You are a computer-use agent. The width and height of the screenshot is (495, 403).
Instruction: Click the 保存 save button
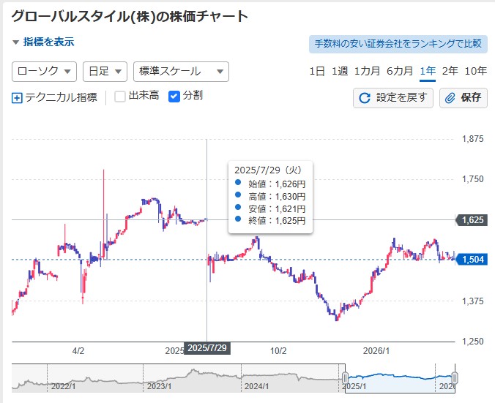click(x=464, y=97)
